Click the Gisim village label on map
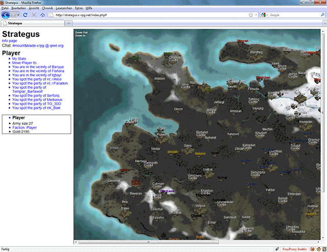This screenshot has height=252, width=327. 178,109
